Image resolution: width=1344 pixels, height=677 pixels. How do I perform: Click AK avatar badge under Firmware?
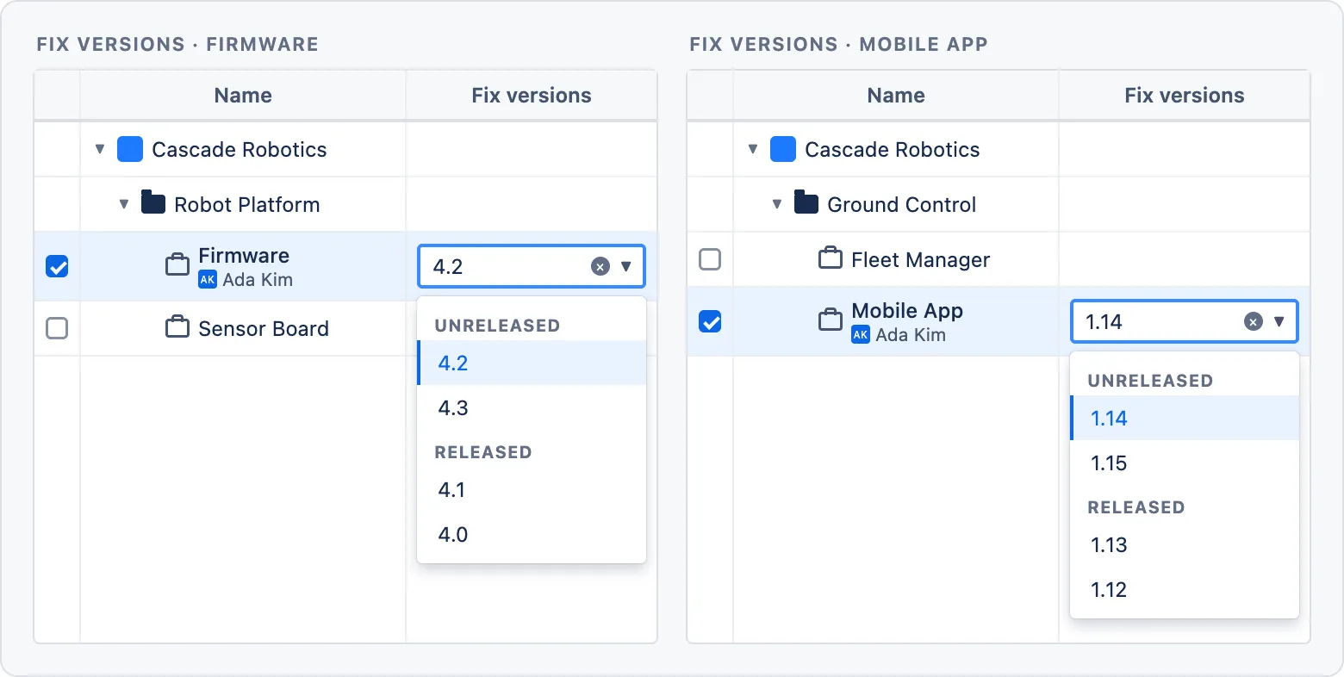pos(208,280)
